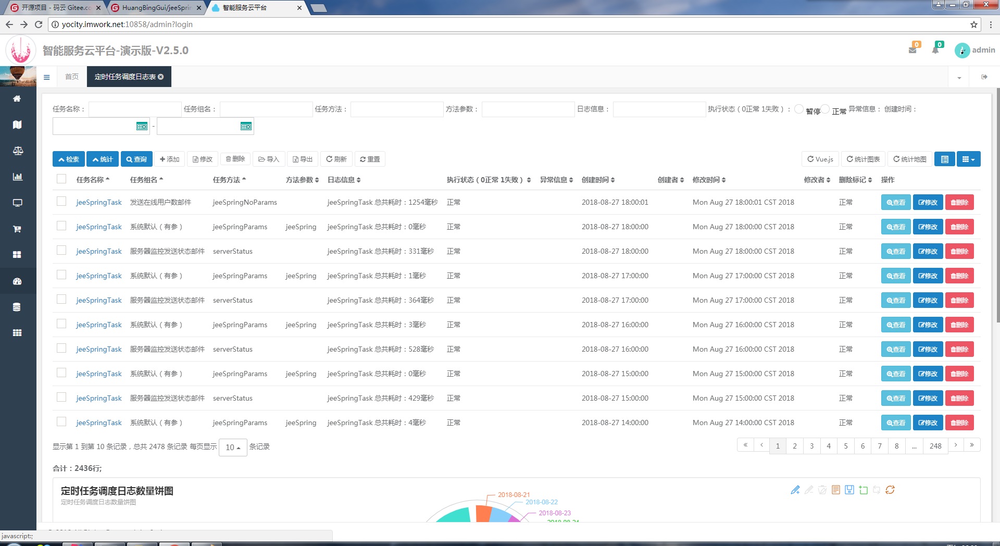Click the red pie slice labeled 2018-08-21
Screen dimensions: 1000x546
click(x=483, y=514)
